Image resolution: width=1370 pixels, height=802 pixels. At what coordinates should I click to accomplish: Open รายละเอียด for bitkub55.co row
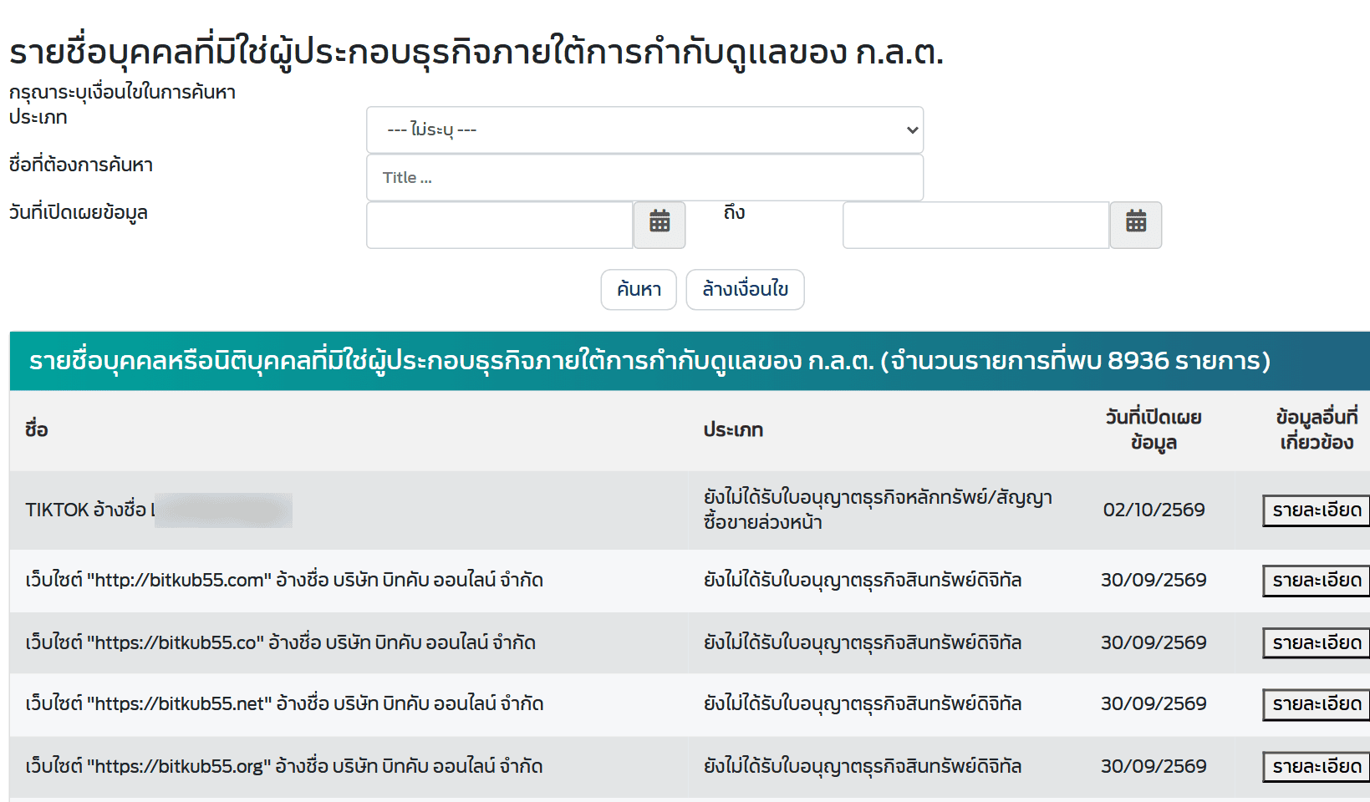click(1317, 643)
